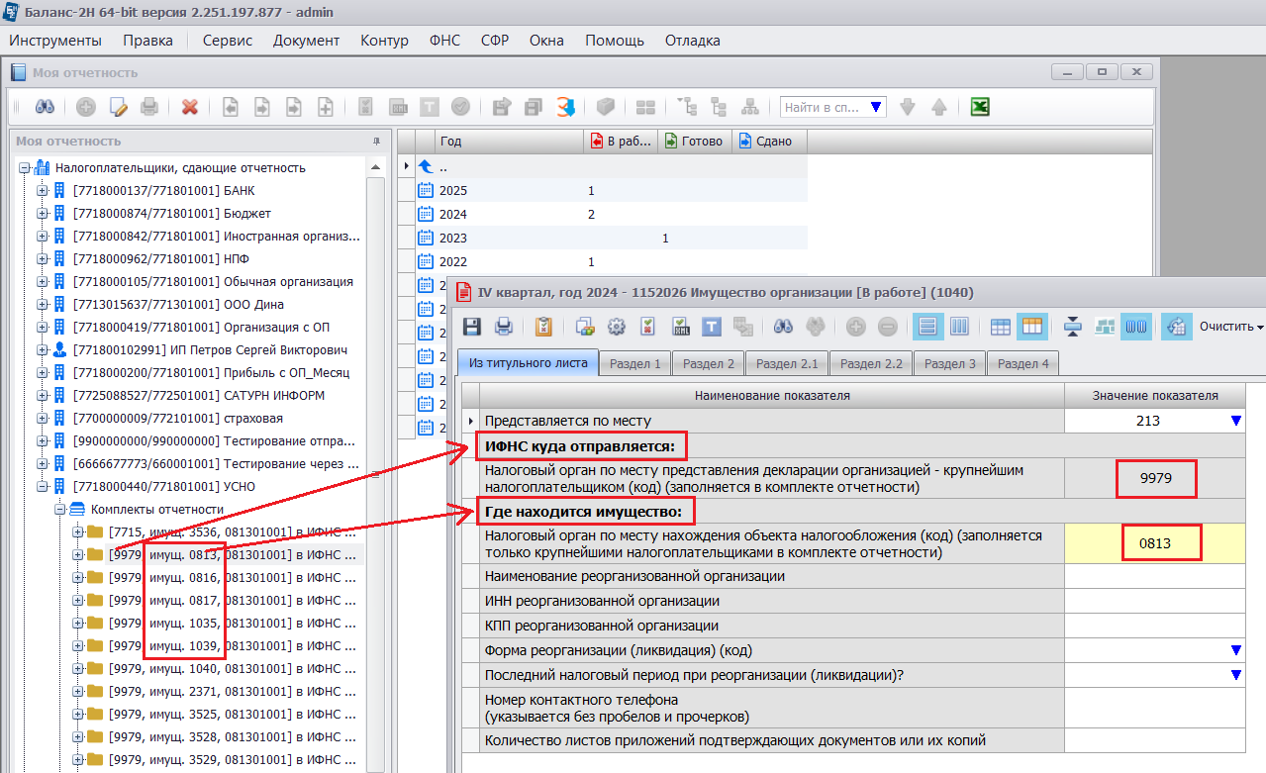Viewport: 1266px width, 773px height.
Task: Click the gray down arrow next to search box
Action: [x=908, y=107]
